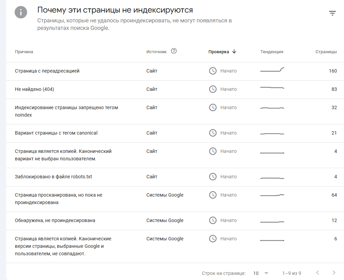Click Системы Google source in Обнаружена row
Image resolution: width=344 pixels, height=280 pixels.
(165, 220)
